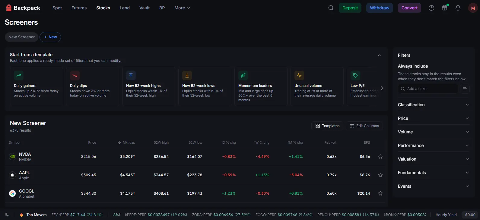
Task: Open the portfolio pie chart icon
Action: [431, 8]
